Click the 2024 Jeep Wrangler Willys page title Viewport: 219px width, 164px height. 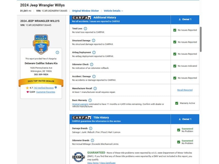(x=42, y=5)
